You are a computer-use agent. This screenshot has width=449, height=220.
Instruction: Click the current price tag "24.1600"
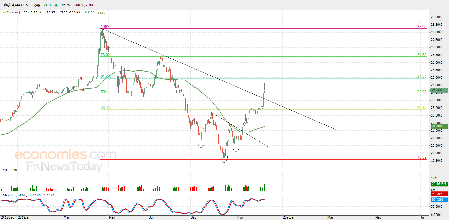(x=439, y=90)
